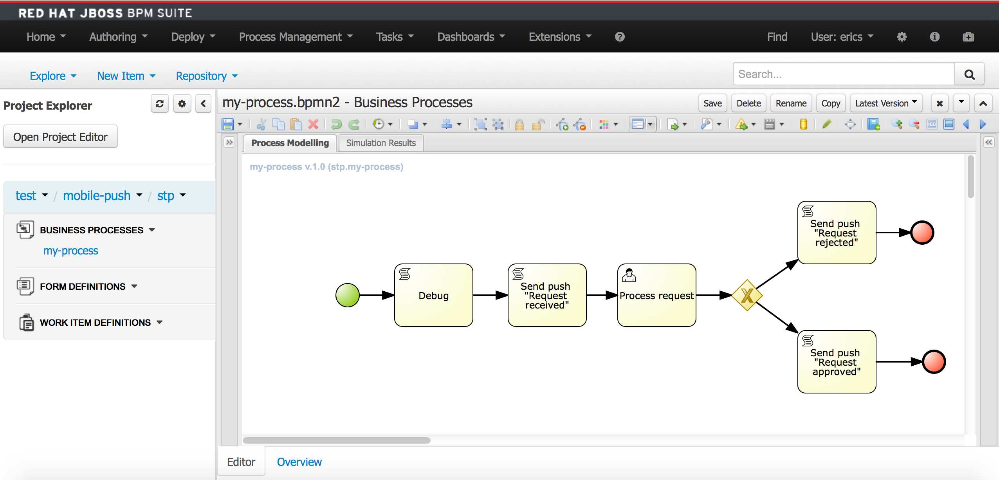Click the undo arrow icon

[x=336, y=125]
